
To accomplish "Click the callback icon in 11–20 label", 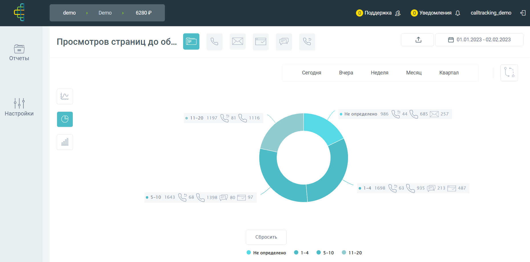I will pos(224,118).
